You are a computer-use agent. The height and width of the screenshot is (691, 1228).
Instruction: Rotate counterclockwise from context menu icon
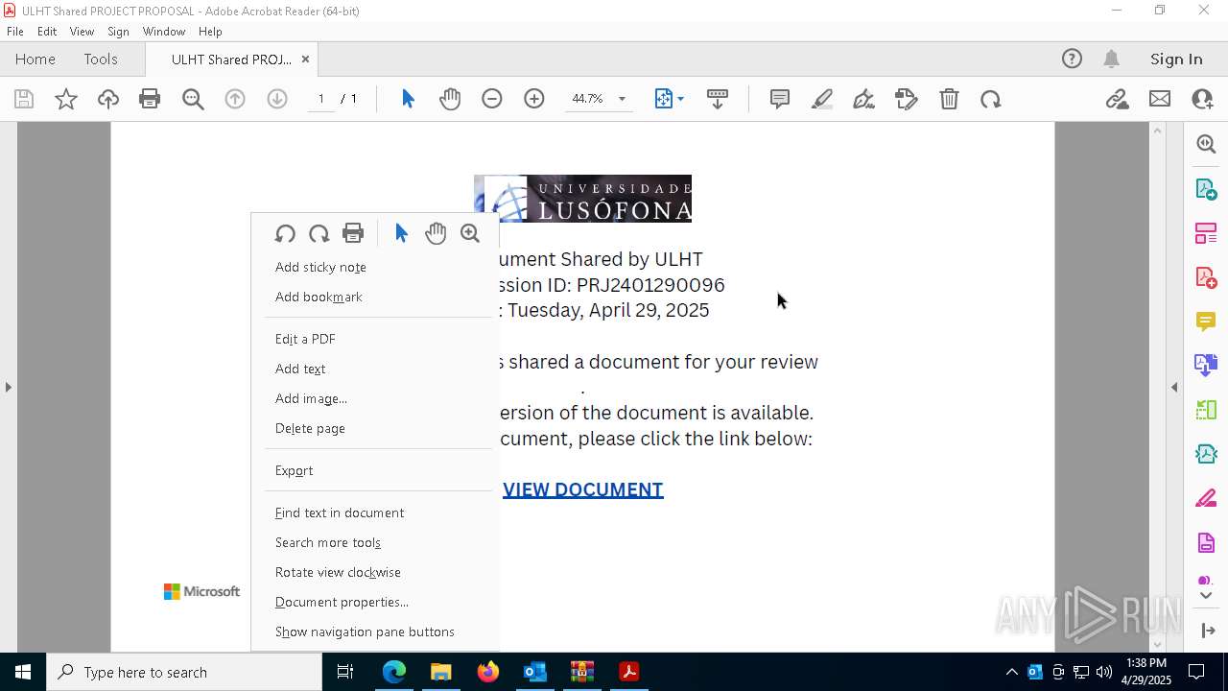[285, 233]
